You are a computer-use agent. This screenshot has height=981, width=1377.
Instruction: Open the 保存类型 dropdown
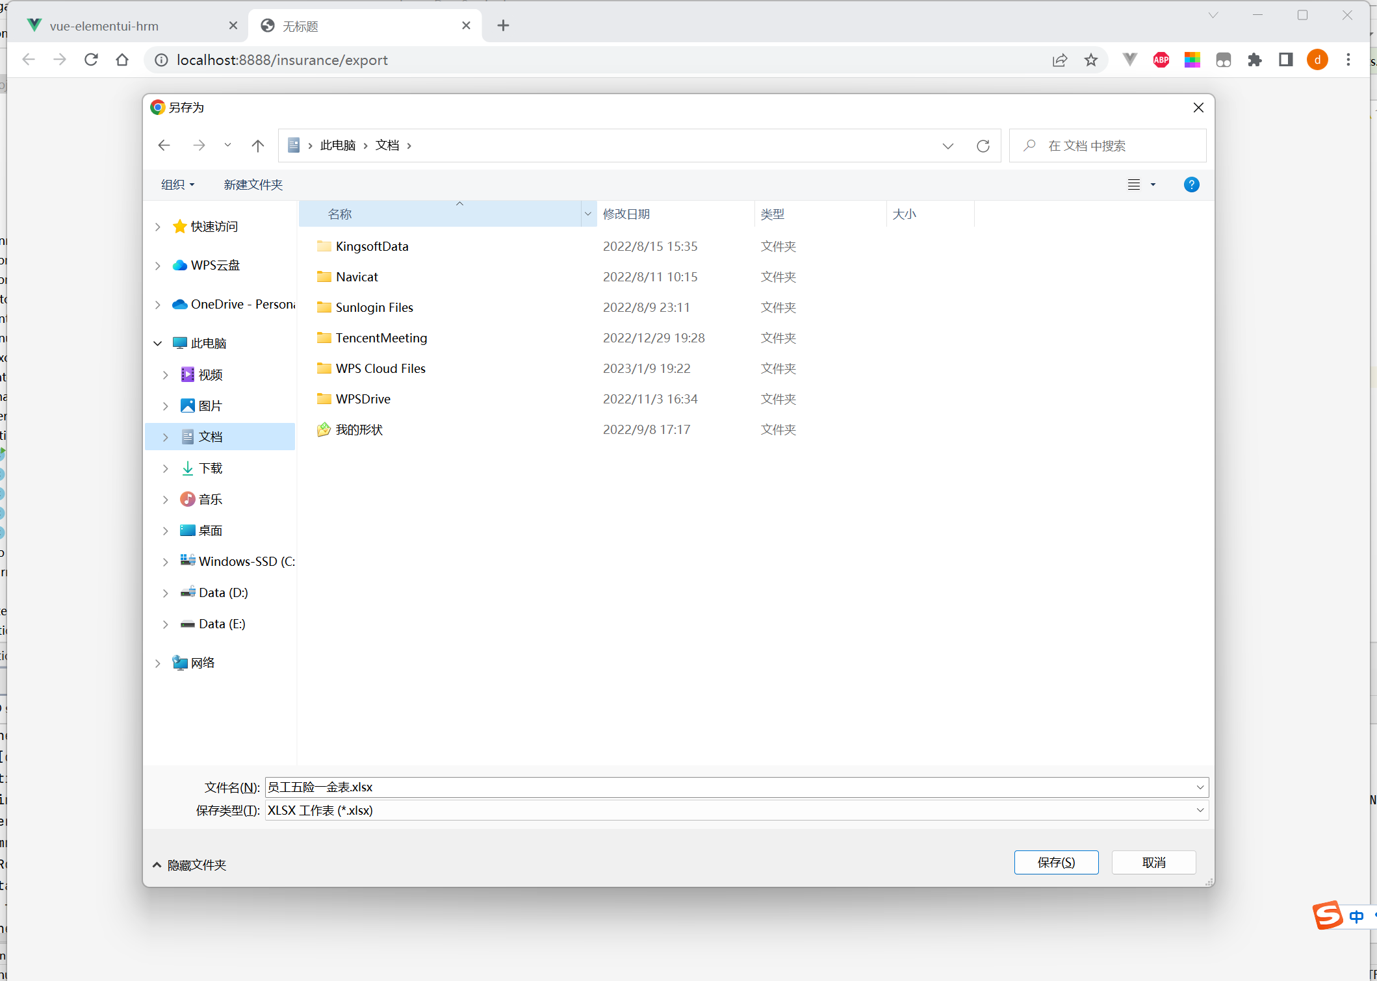(x=1200, y=810)
